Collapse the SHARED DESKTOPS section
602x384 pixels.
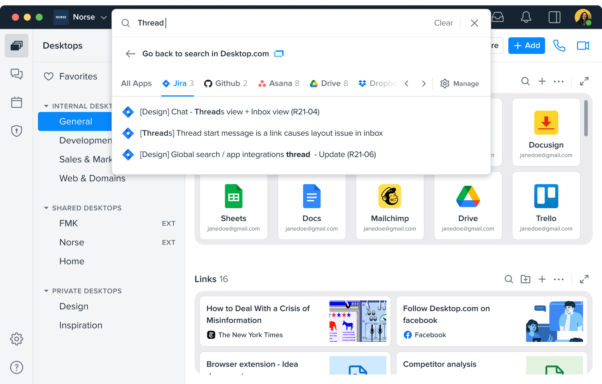tap(46, 208)
